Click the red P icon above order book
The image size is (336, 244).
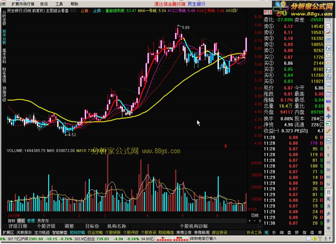[x=266, y=12]
